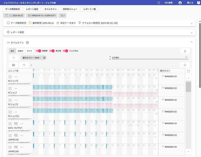Open the user account icon
The image size is (201, 157).
point(180,3)
